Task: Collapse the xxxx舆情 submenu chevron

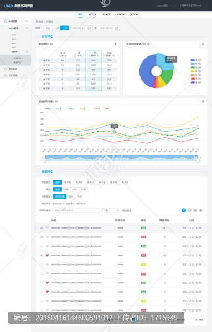Action: click(27, 28)
